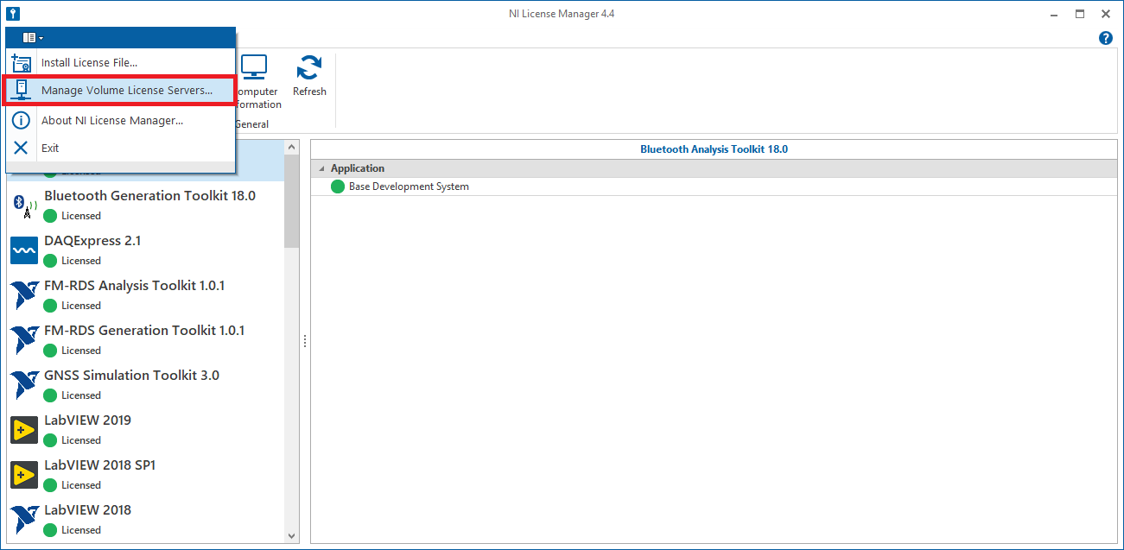Click the scroll down arrow in product list
The width and height of the screenshot is (1124, 550).
(291, 535)
